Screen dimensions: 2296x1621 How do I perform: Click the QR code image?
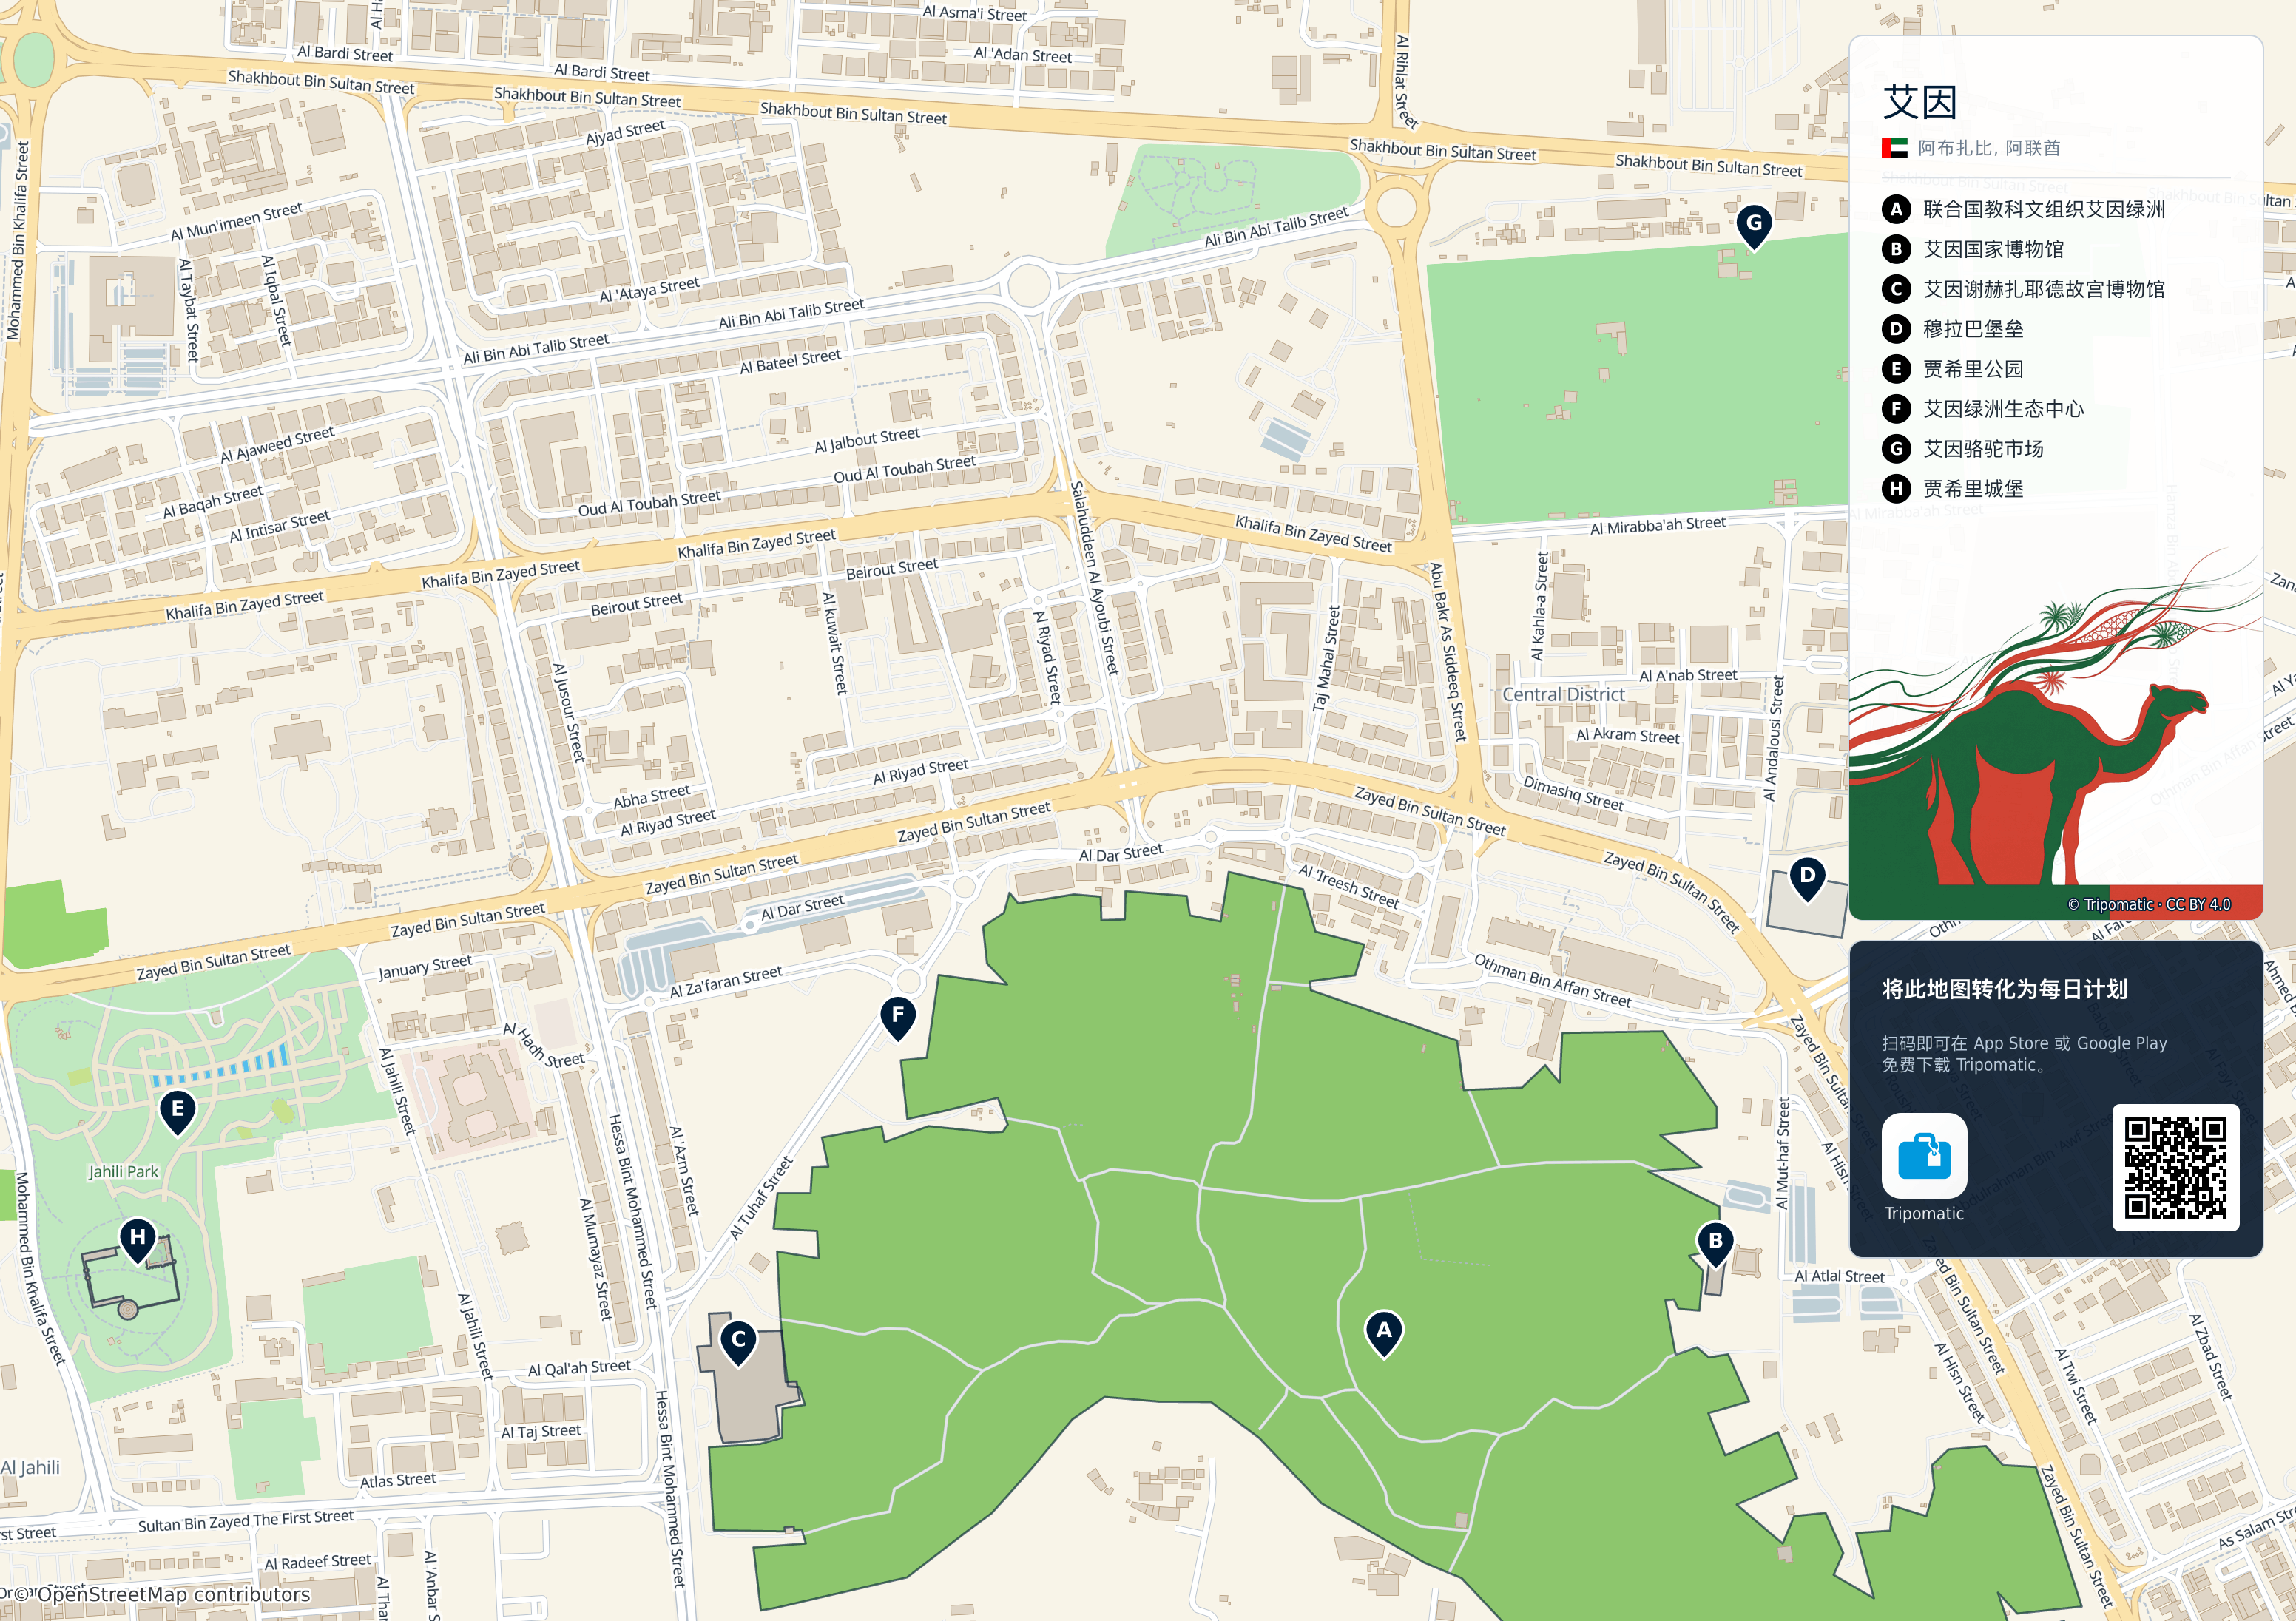(2176, 1168)
